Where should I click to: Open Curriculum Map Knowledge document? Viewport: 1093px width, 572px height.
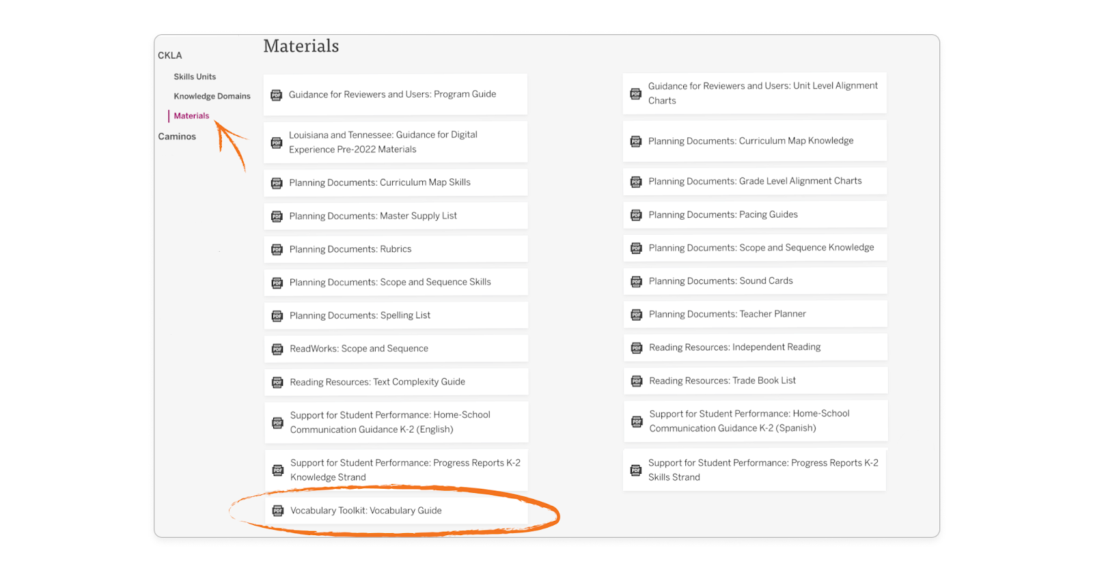pyautogui.click(x=751, y=141)
